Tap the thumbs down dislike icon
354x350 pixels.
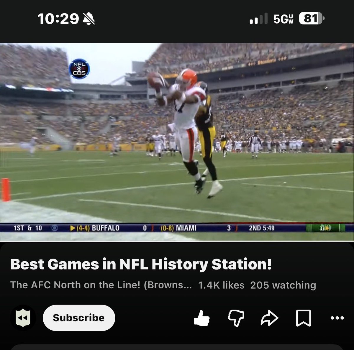pyautogui.click(x=236, y=318)
